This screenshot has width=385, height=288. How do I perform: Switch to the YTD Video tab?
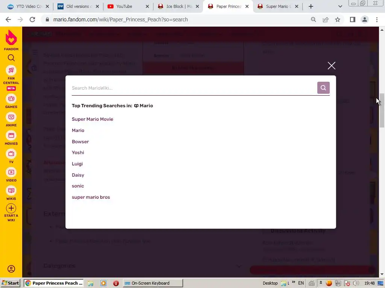(28, 6)
